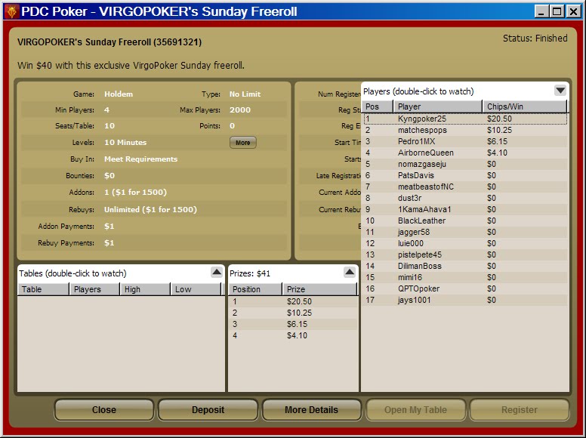Image resolution: width=586 pixels, height=438 pixels.
Task: Collapse the Tables panel with its up arrow
Action: point(217,272)
